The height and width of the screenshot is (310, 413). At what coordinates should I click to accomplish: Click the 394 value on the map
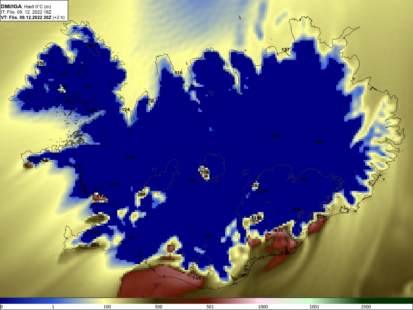click(x=141, y=194)
